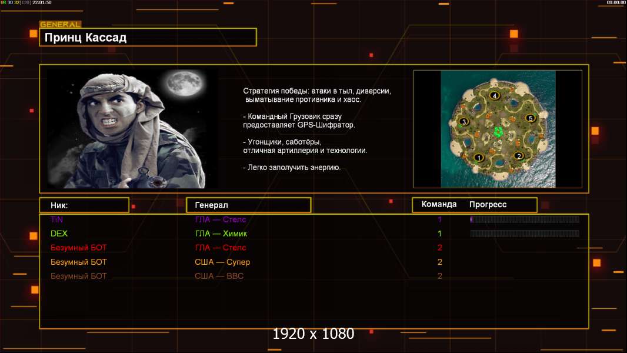Click the GENERAL label tab
This screenshot has height=353, width=627.
point(60,25)
